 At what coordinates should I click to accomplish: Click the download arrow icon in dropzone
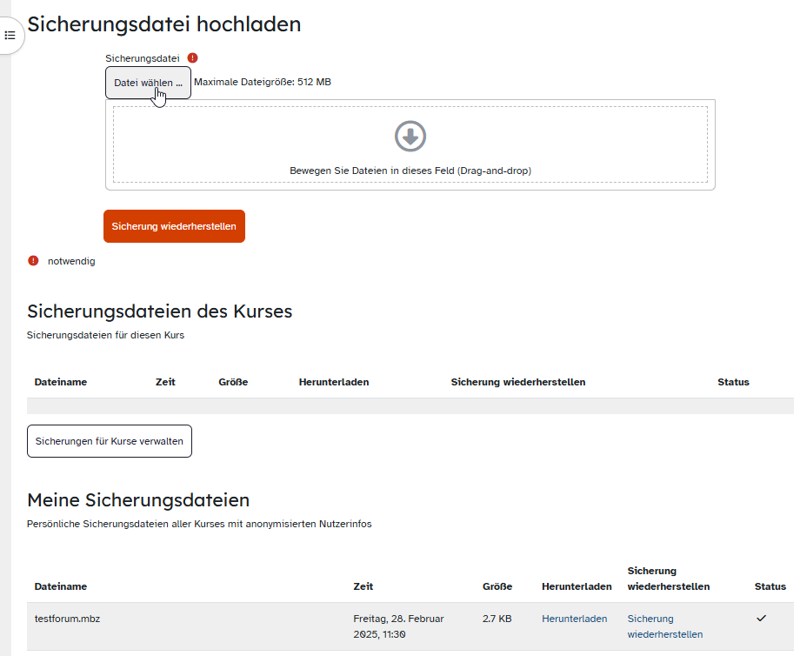(410, 137)
